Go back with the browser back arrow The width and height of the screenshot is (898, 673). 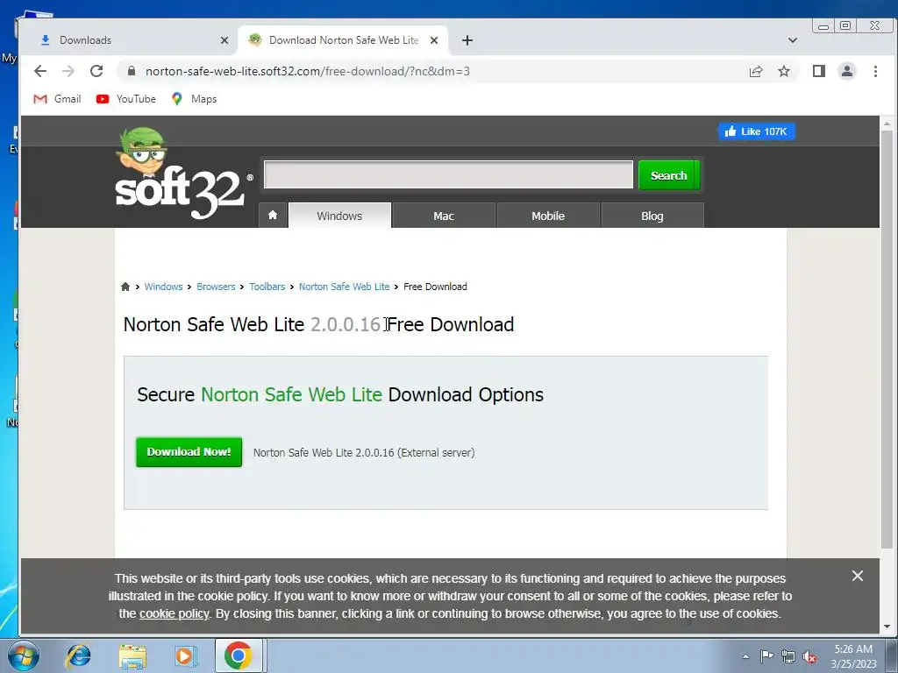40,71
